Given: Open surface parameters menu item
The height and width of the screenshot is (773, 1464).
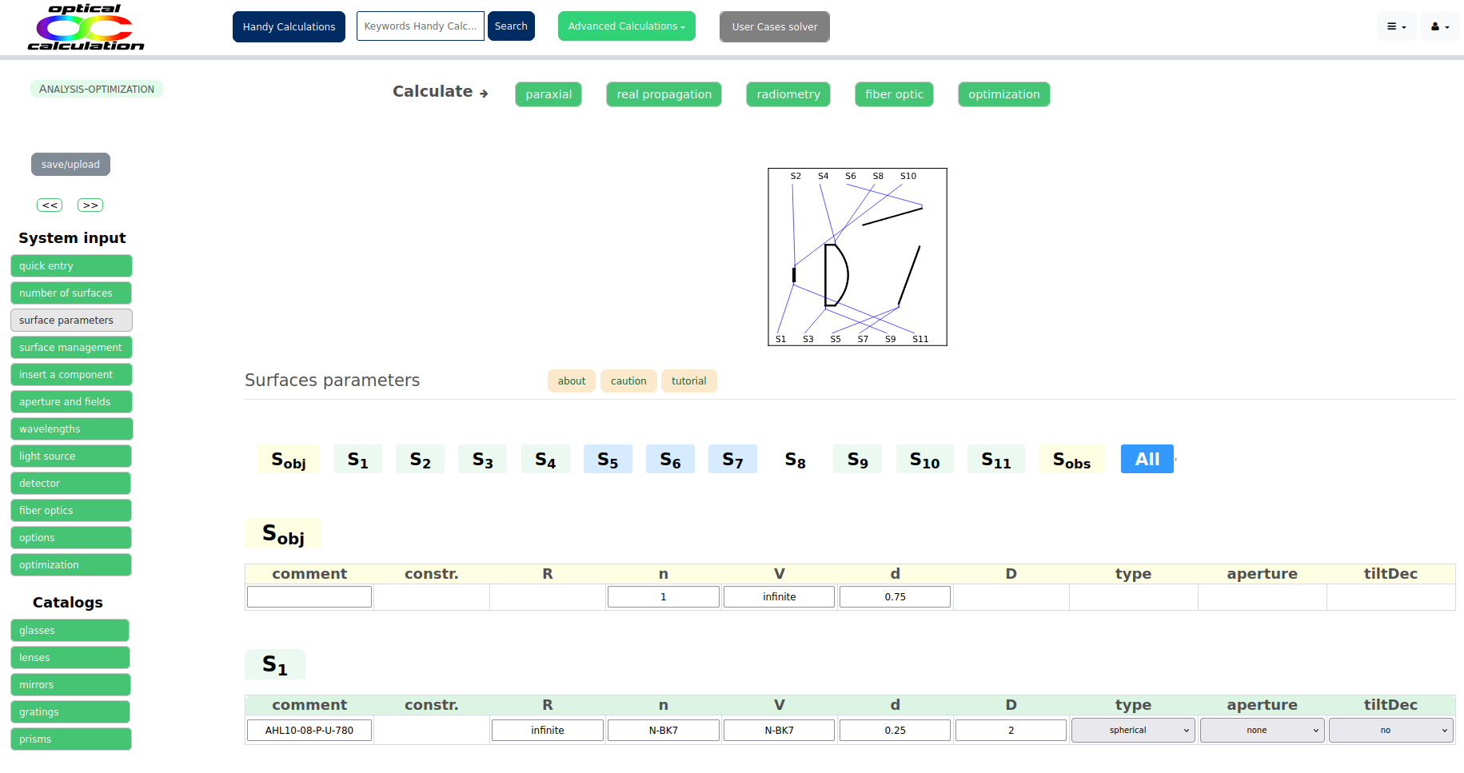Looking at the screenshot, I should (x=71, y=320).
